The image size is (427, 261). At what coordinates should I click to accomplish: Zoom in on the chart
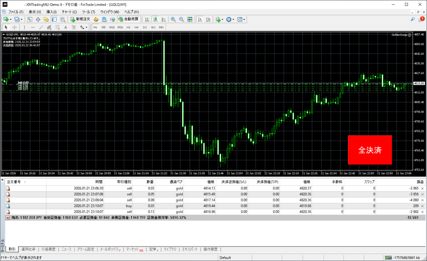pos(173,19)
